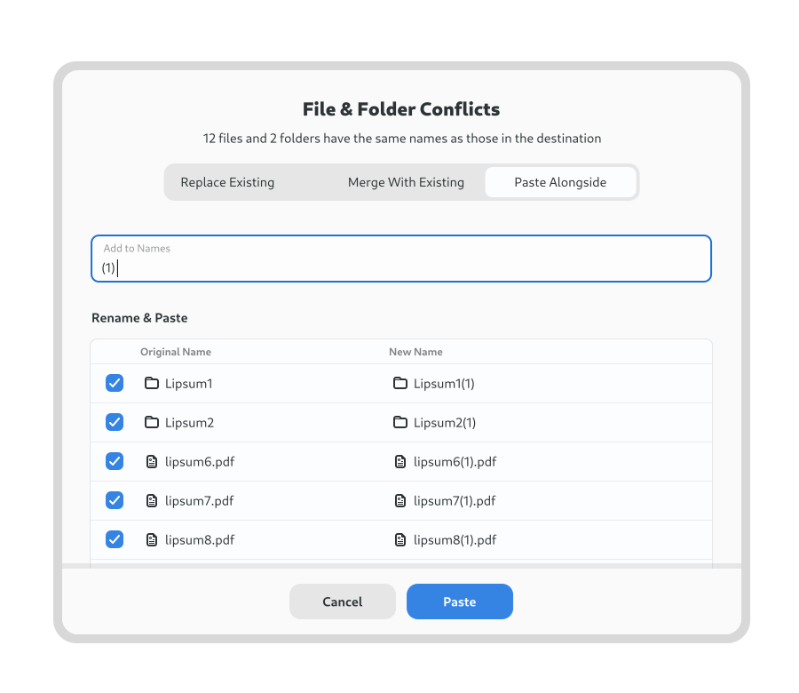Click the file icon next to lipsum6.pdf

coord(151,461)
